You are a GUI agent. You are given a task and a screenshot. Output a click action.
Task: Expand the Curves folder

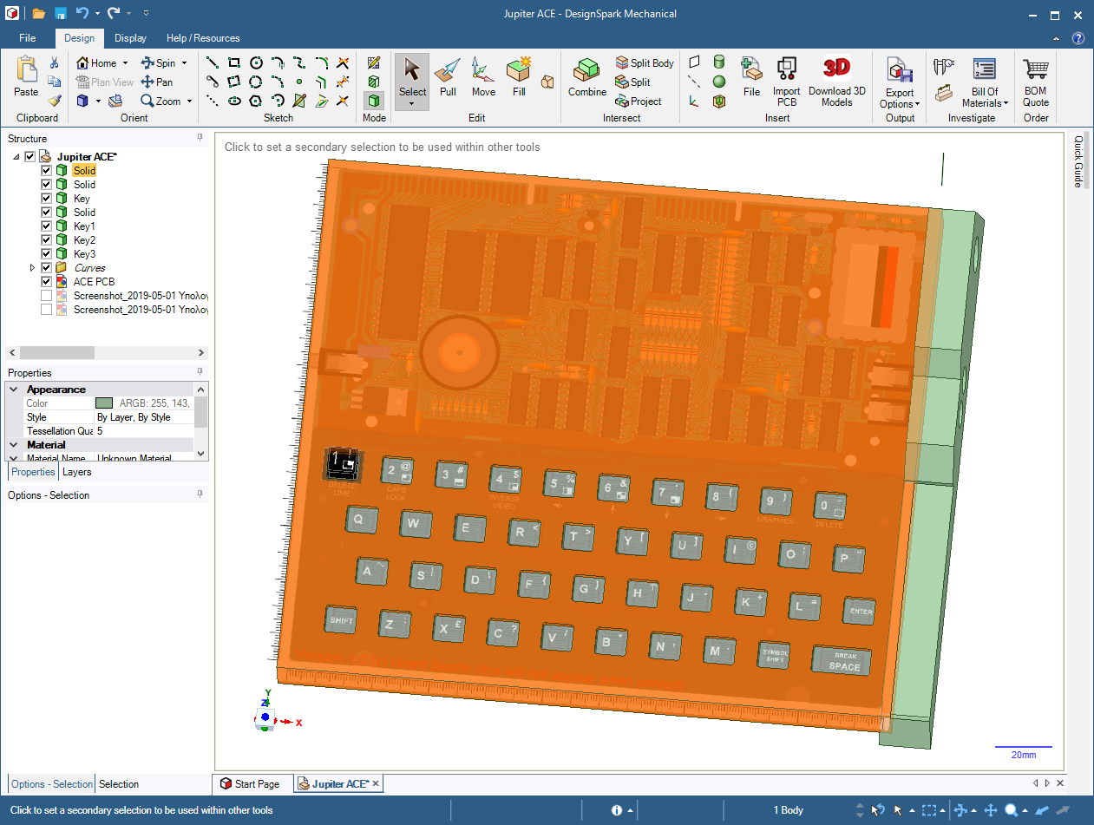tap(33, 267)
